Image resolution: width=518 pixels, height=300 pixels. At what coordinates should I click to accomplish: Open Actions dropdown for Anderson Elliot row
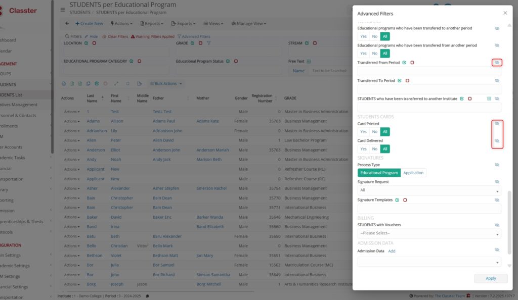[x=72, y=150]
